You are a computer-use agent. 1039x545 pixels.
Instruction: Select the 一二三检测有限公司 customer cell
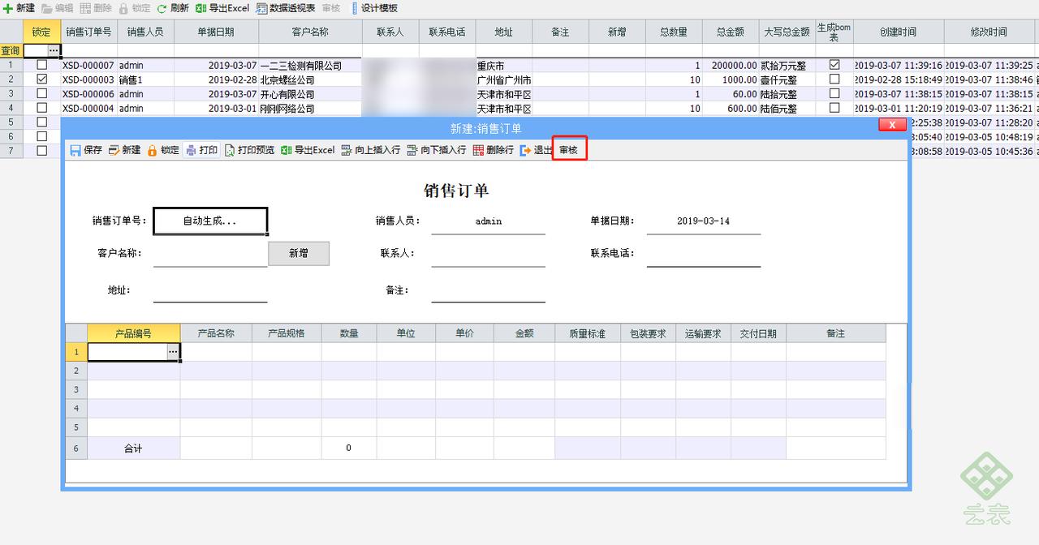click(x=310, y=65)
